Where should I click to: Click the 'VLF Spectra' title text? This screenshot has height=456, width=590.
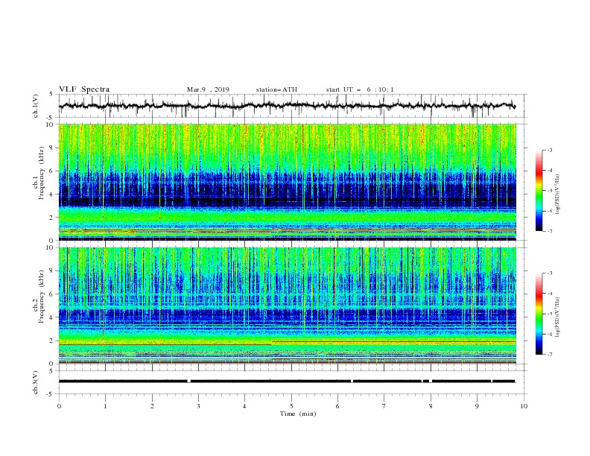point(84,89)
